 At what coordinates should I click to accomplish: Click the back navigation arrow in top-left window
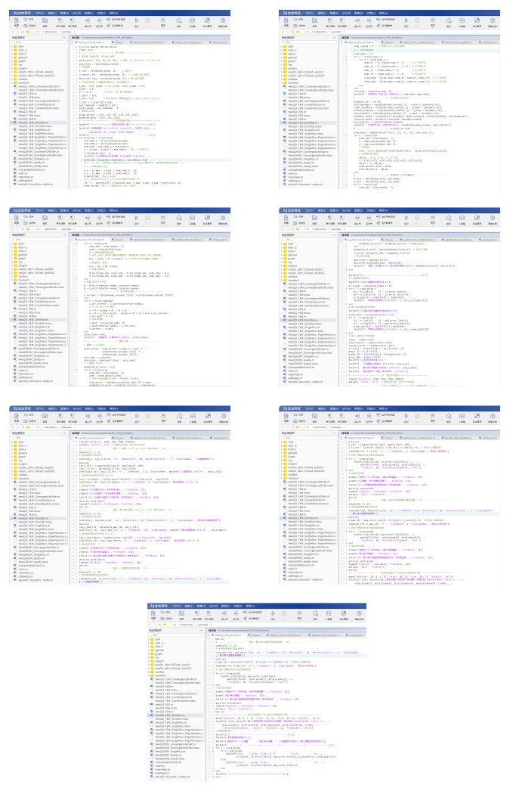point(13,32)
